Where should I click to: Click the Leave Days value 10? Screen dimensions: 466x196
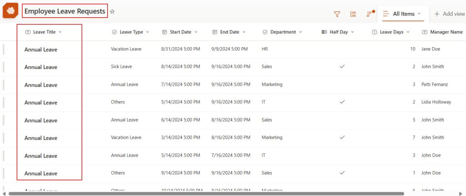(412, 49)
